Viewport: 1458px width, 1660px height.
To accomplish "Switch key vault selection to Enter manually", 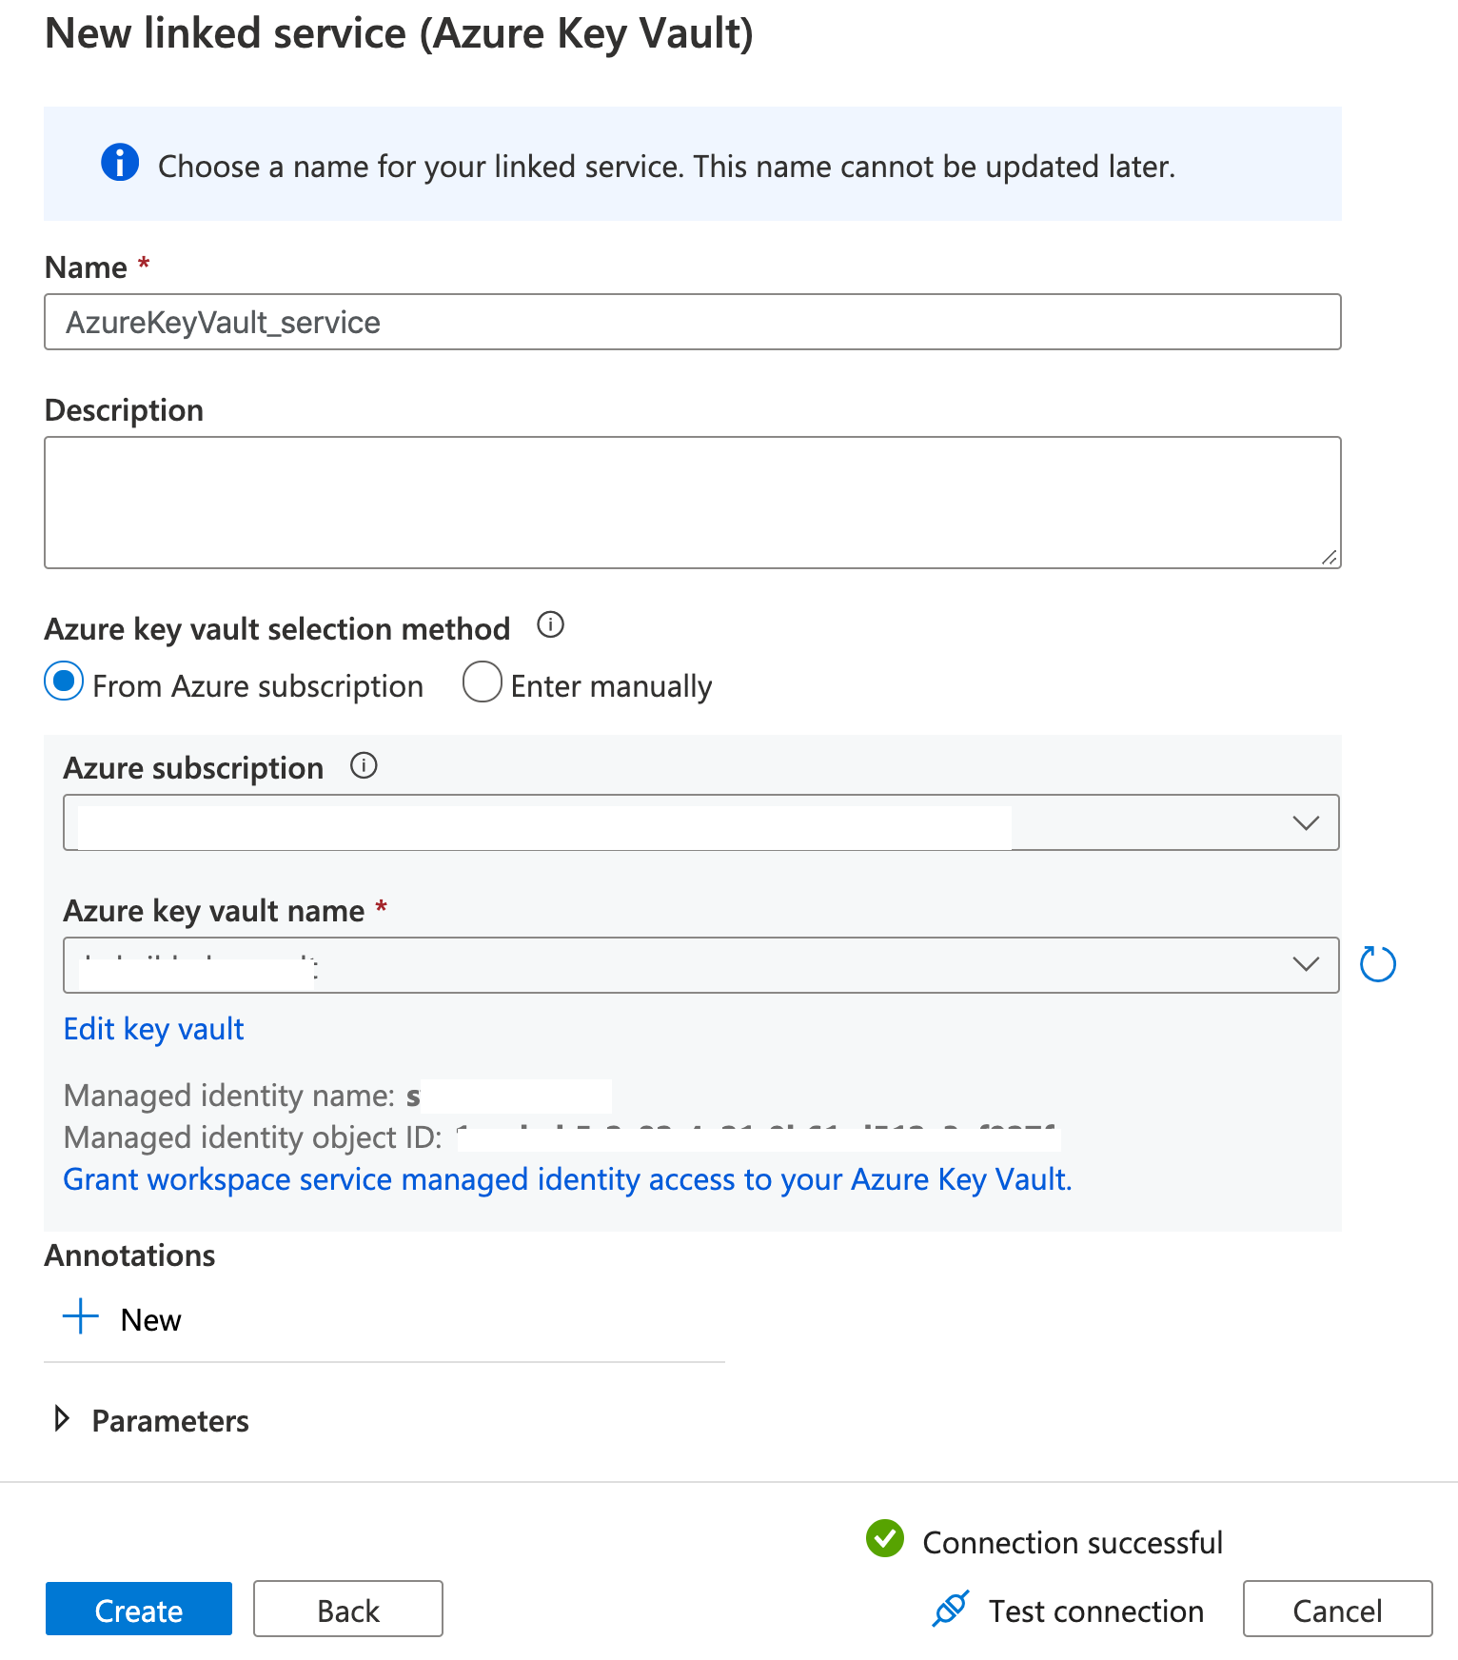I will coord(483,682).
